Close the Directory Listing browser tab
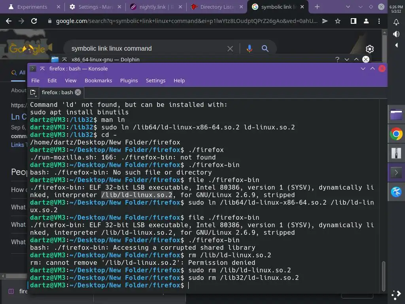The image size is (405, 304). [241, 7]
